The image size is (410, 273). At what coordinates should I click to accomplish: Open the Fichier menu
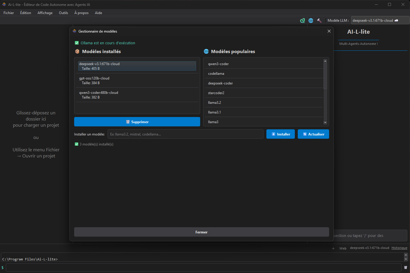pos(9,13)
